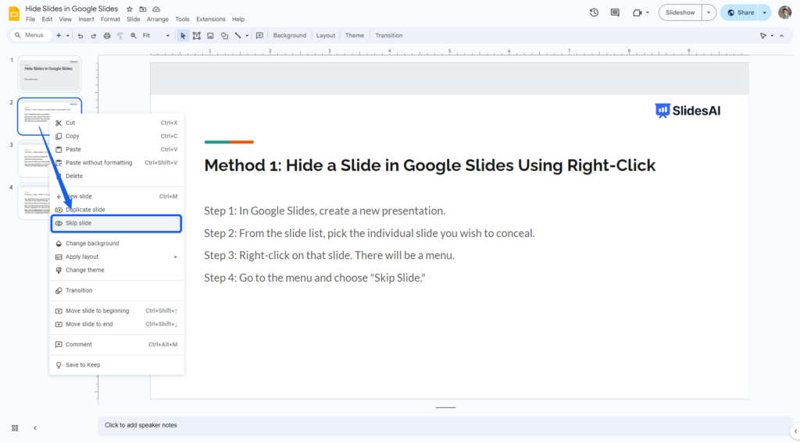Screen dimensions: 800x443
Task: Click the Undo arrow icon
Action: coord(80,35)
